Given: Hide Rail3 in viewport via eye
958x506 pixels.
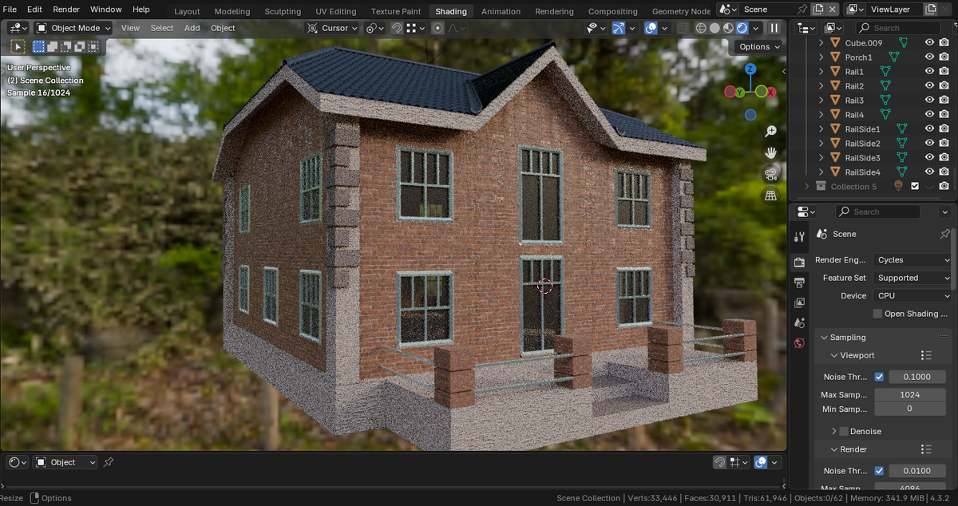Looking at the screenshot, I should click(x=929, y=100).
